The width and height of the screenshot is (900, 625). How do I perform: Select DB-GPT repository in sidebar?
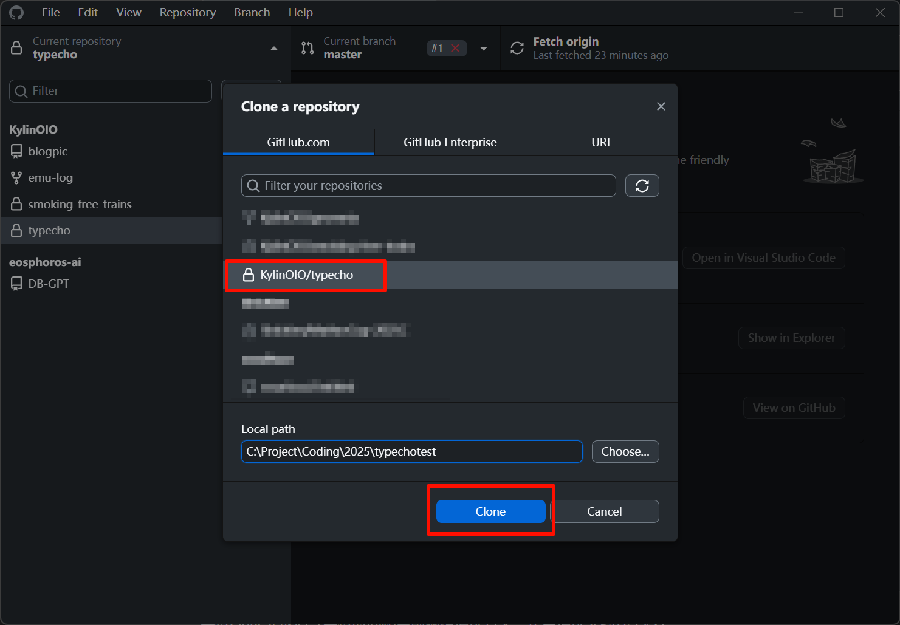point(111,284)
